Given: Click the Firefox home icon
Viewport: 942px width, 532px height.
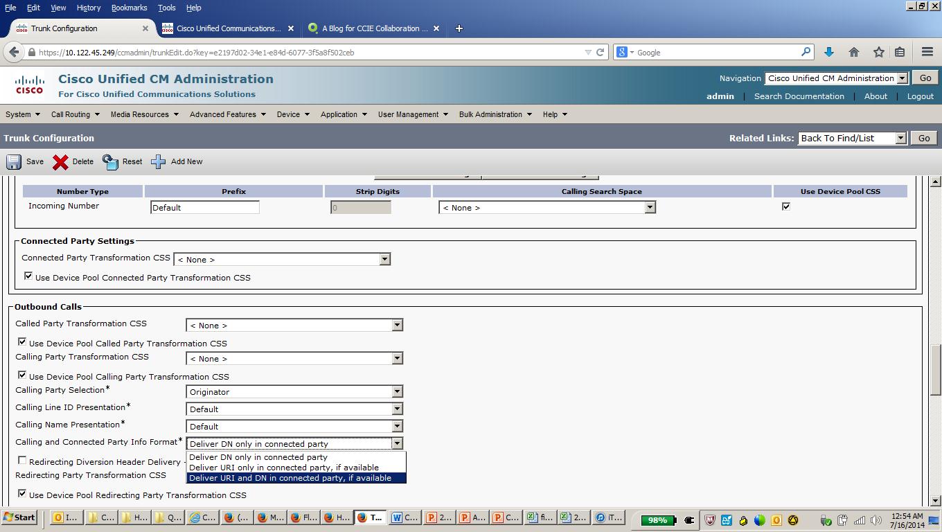Looking at the screenshot, I should (853, 52).
